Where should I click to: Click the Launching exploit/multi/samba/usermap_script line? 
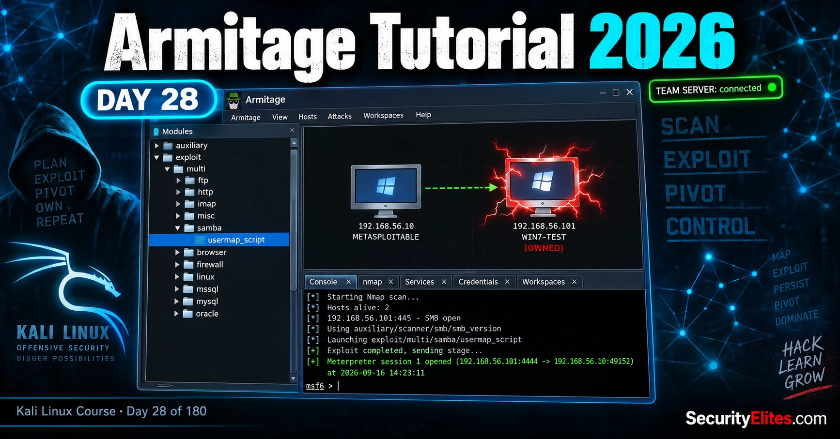414,340
